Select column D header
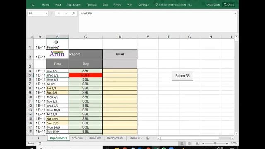 120,37
